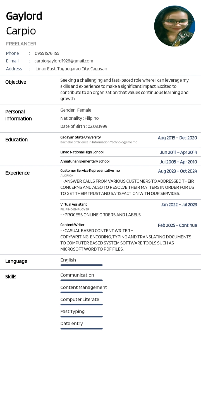Click the Content Writer job title

[72, 225]
